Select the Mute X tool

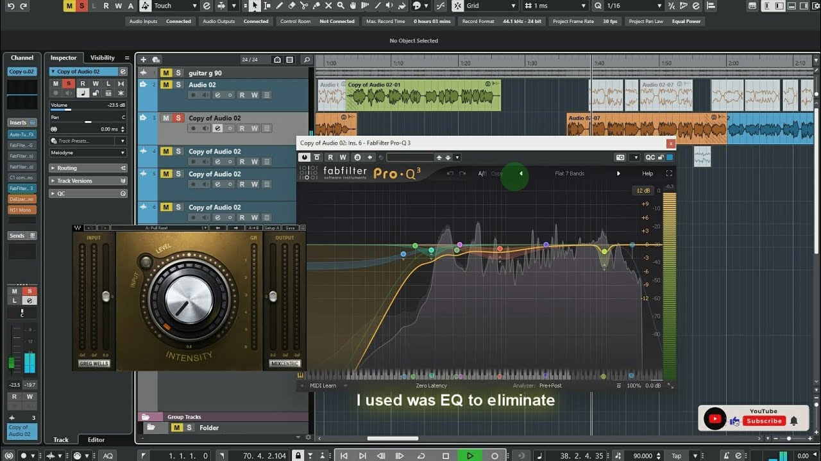[x=328, y=6]
